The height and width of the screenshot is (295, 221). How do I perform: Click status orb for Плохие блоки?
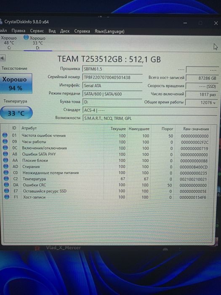[5, 160]
